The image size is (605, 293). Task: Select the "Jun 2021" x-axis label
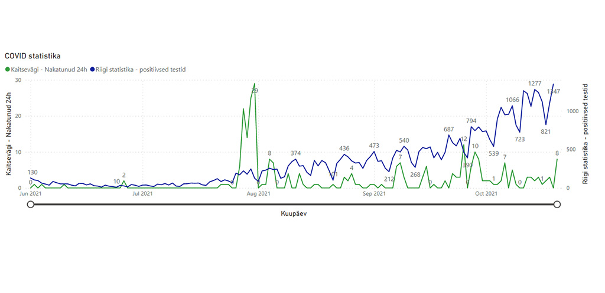[31, 193]
